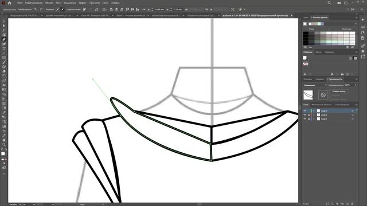Viewport: 367px width, 206px height.
Task: Open the zoom level dropdown in status bar
Action: (20, 204)
